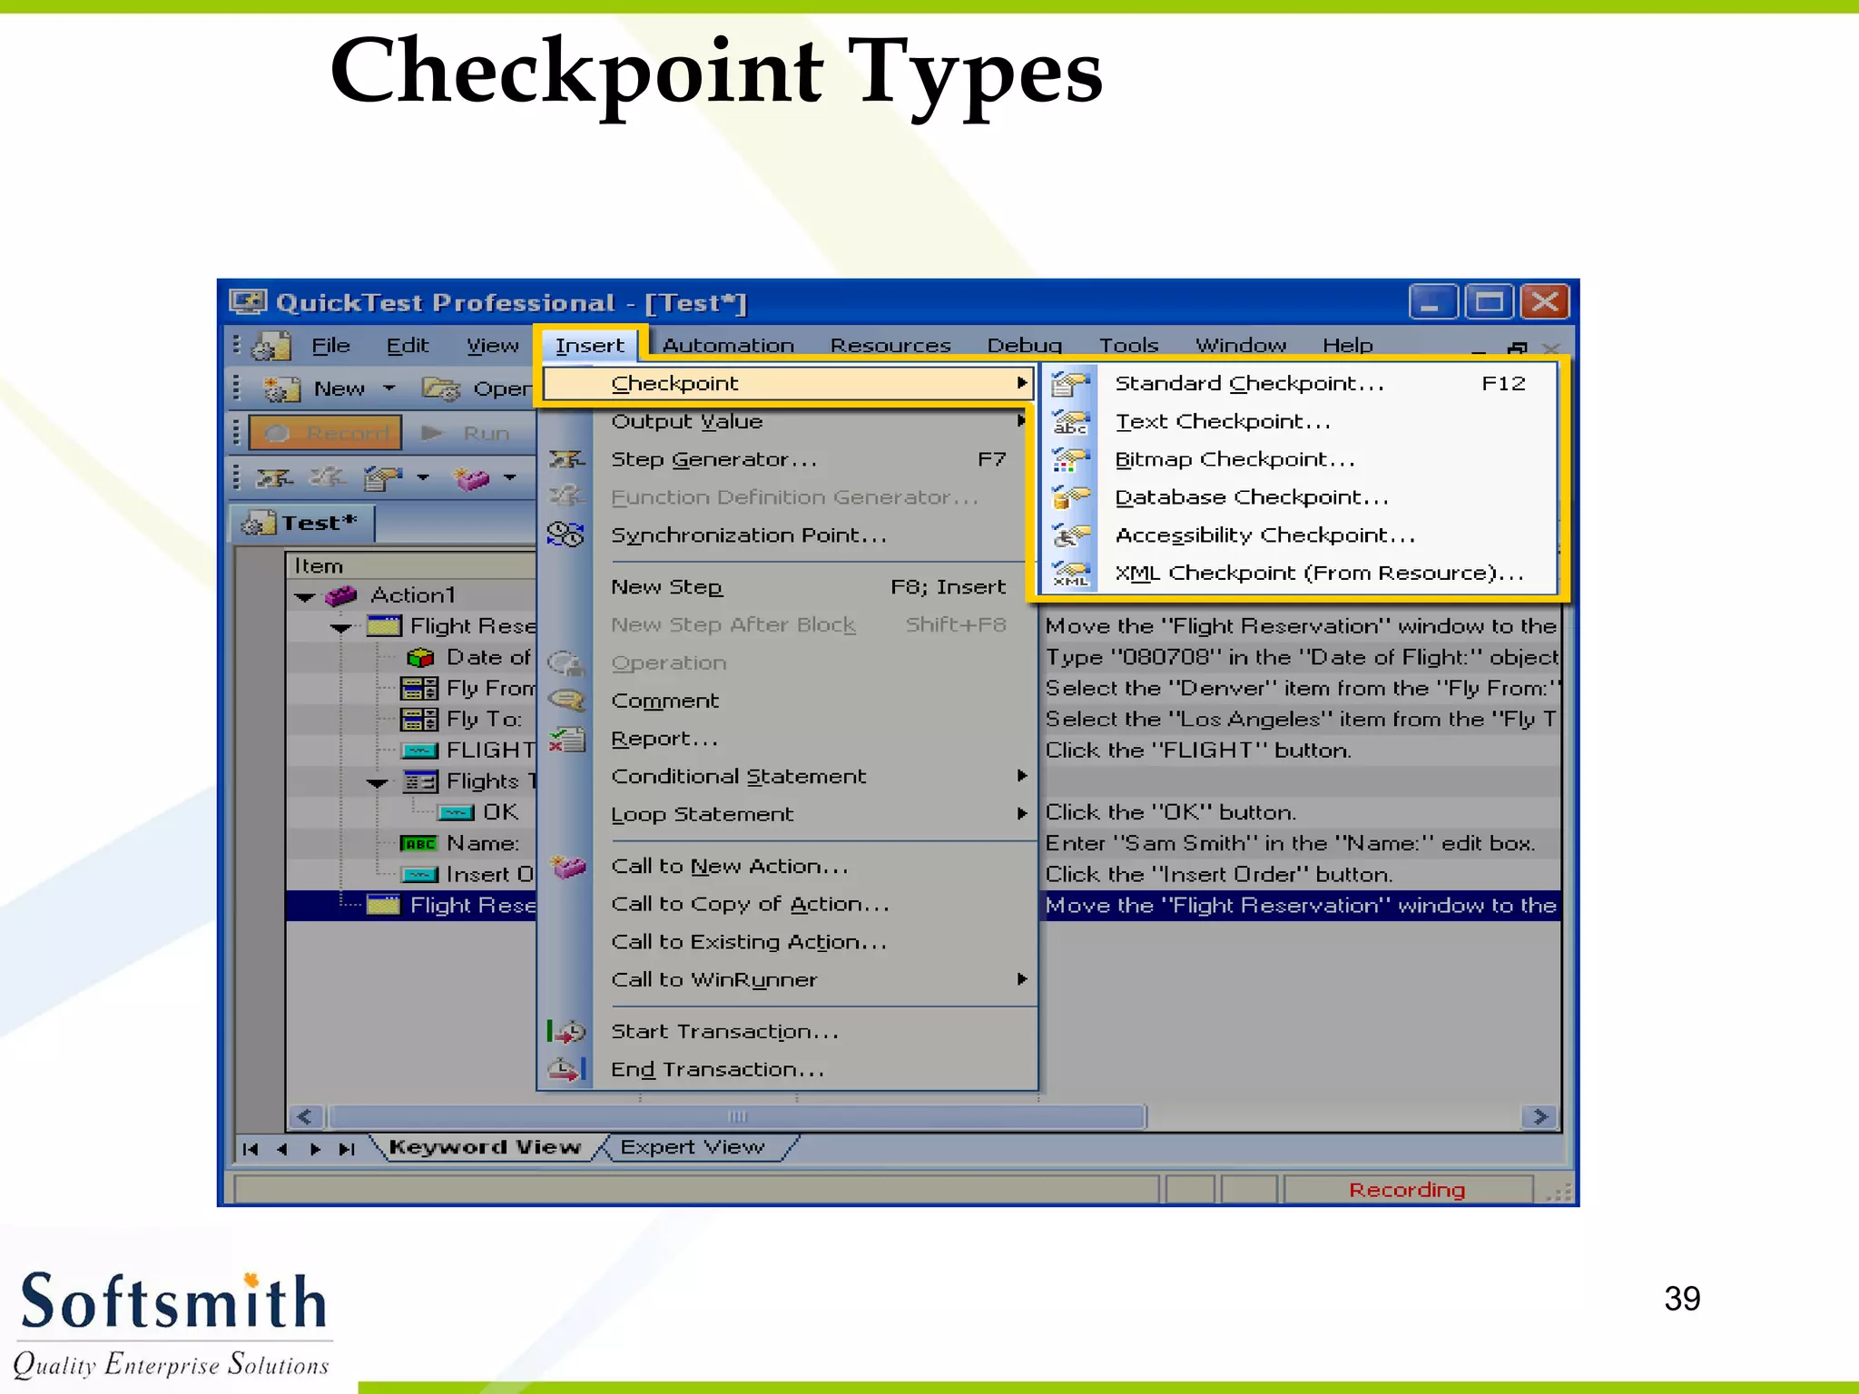Click the Accessibility Checkpoint icon

coord(1070,535)
